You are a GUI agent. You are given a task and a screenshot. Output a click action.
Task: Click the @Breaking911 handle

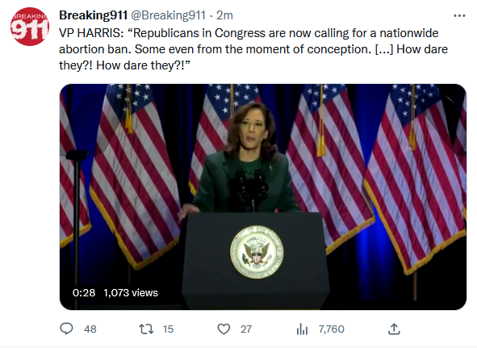click(x=168, y=15)
